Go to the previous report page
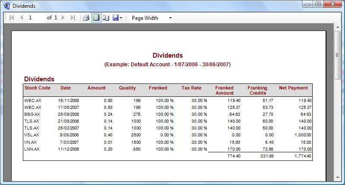Screen dimensions: 345x185 point(21,18)
